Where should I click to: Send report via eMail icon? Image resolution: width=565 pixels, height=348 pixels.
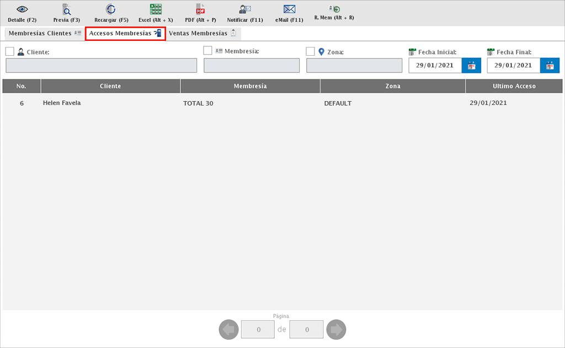tap(289, 10)
